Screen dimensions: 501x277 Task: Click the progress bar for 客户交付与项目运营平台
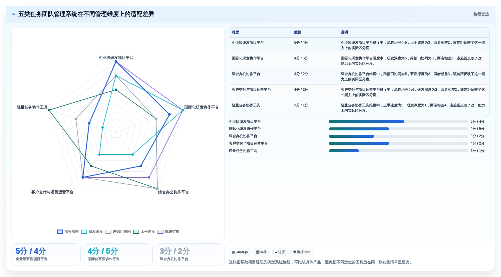click(x=398, y=143)
